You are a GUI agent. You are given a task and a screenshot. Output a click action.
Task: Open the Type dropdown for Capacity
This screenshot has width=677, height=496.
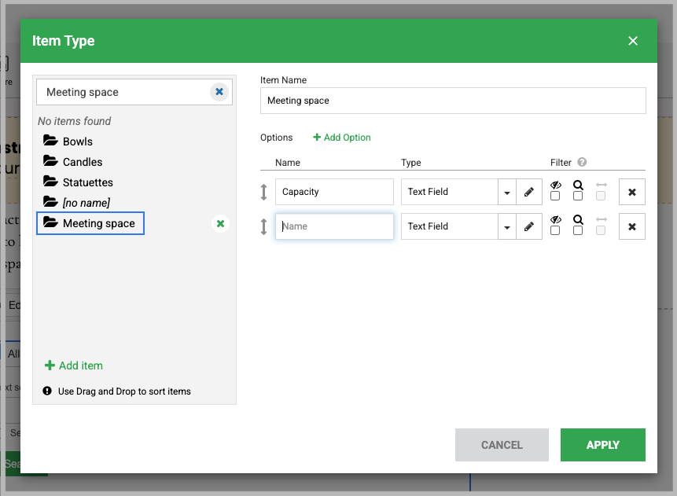point(506,192)
